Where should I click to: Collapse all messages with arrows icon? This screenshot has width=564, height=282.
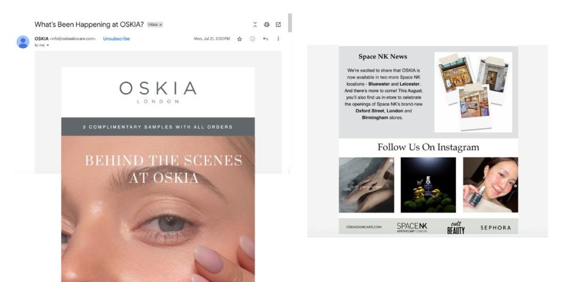point(255,24)
